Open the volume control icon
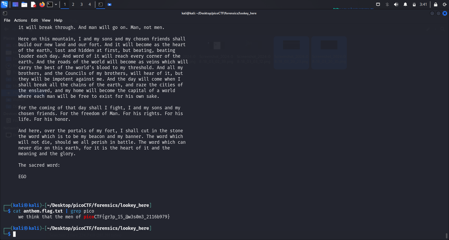449x240 pixels. point(396,4)
